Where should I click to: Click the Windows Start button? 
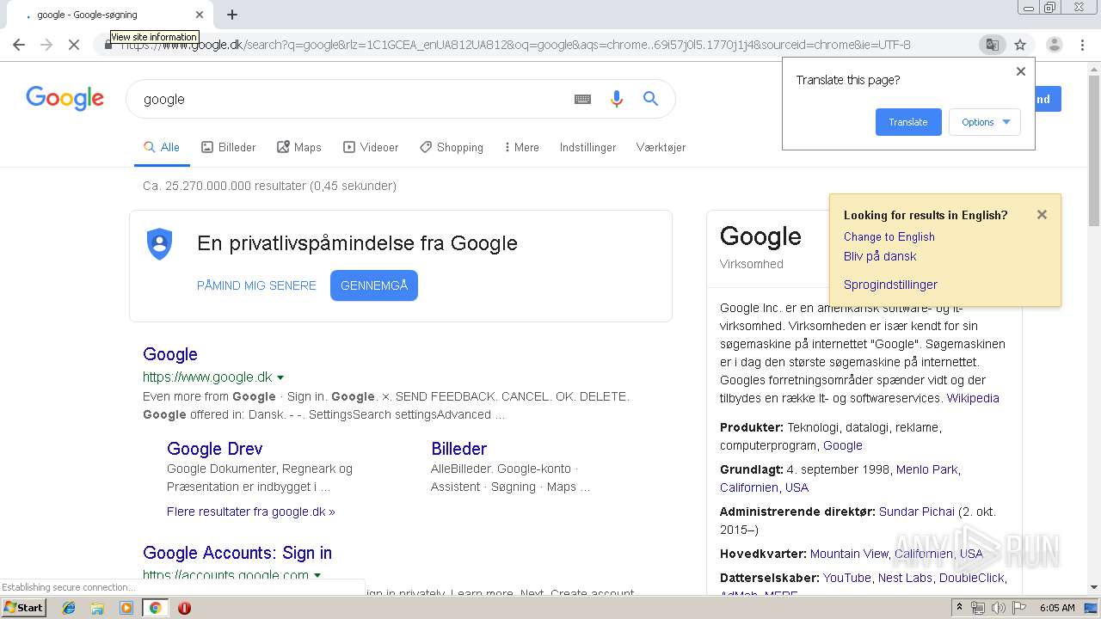coord(24,608)
